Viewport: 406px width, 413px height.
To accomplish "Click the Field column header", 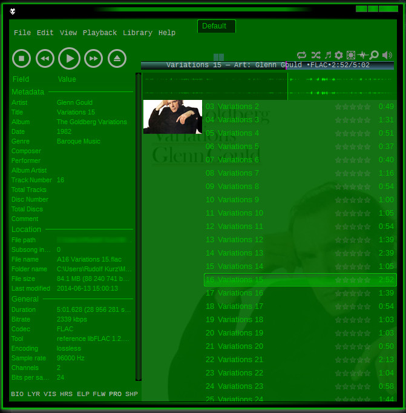I will [x=21, y=79].
